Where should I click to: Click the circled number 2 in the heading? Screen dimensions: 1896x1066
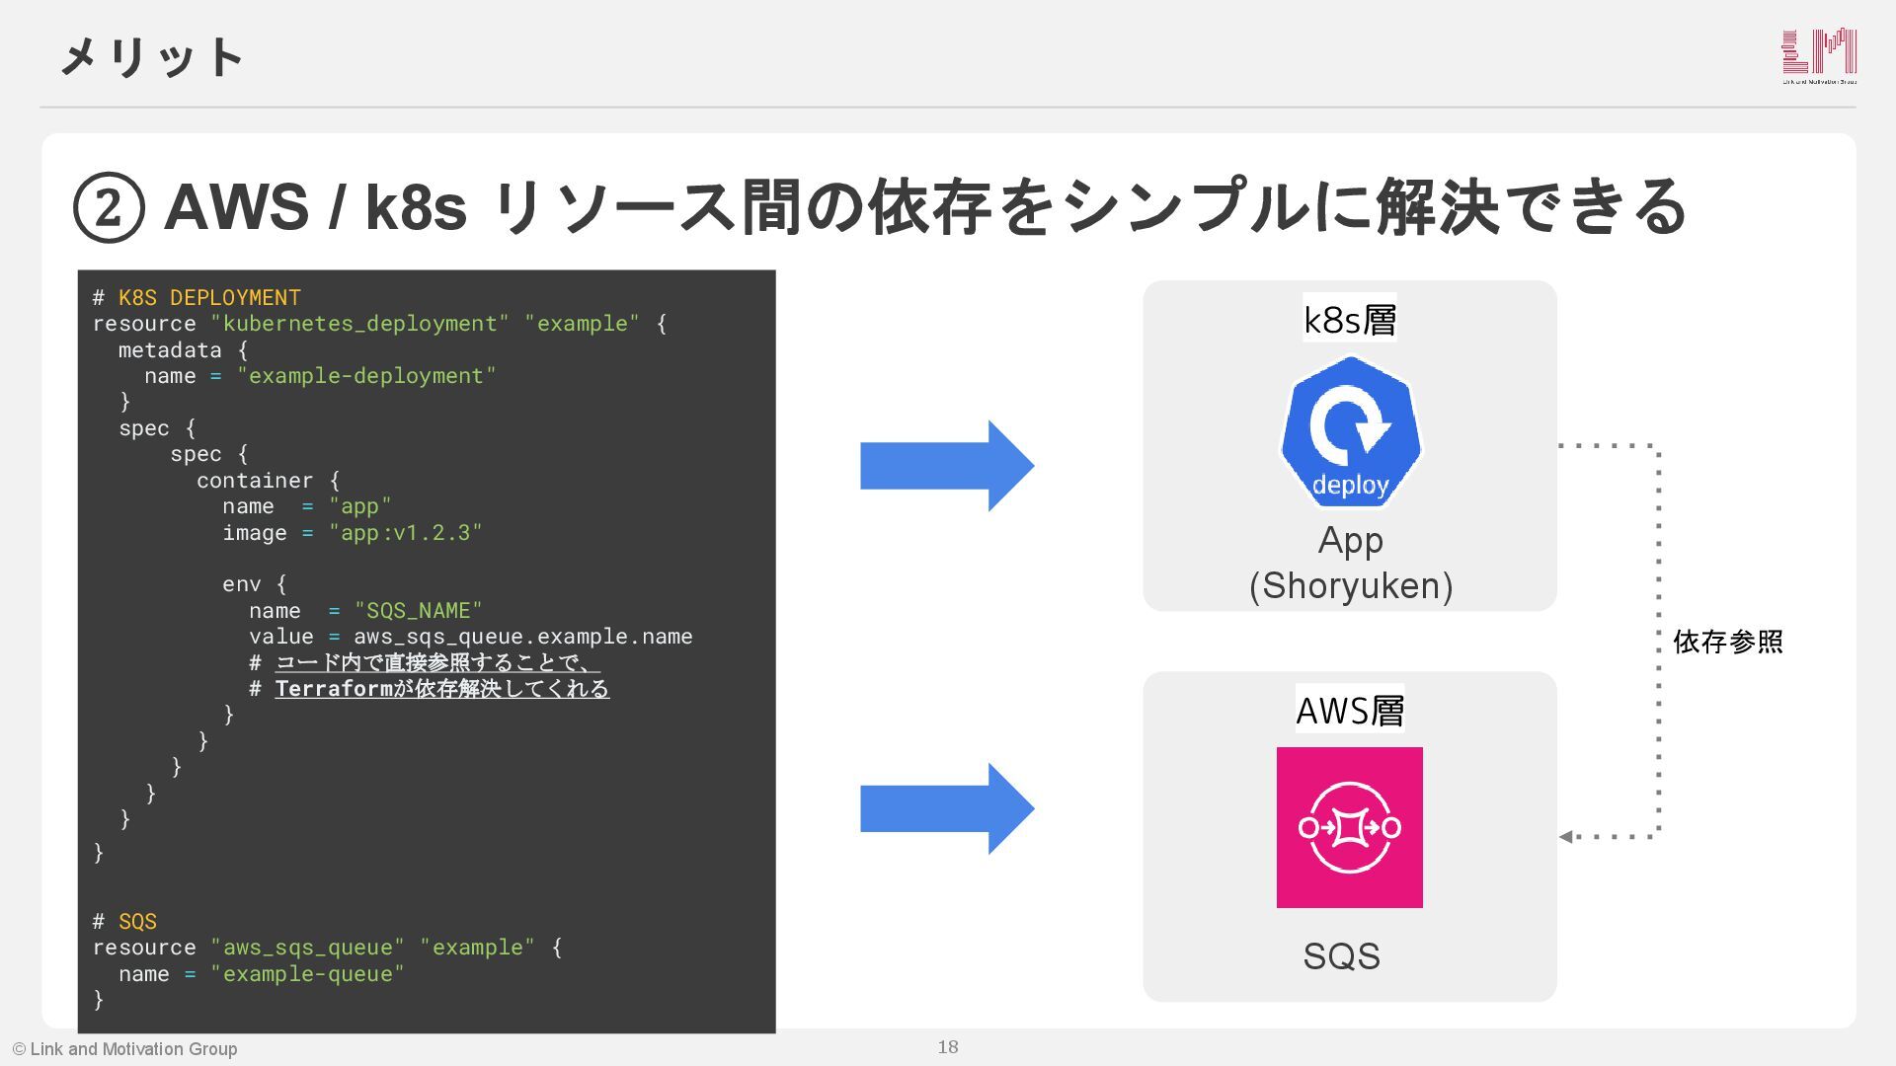(x=109, y=207)
